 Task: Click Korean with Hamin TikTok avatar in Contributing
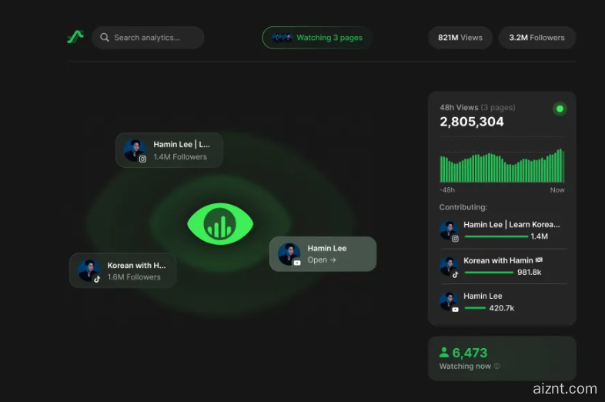point(449,266)
